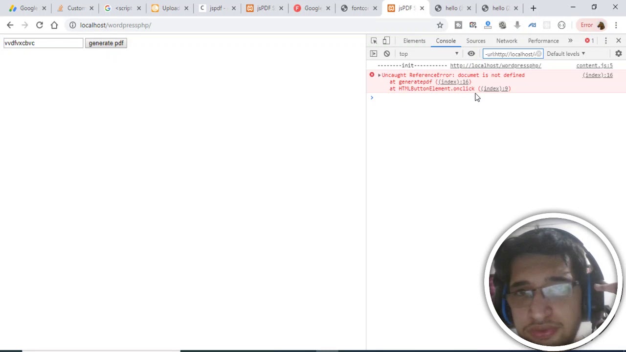
Task: Clear the console with the clear icon
Action: pos(387,54)
